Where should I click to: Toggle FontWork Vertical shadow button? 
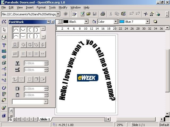click(36, 79)
